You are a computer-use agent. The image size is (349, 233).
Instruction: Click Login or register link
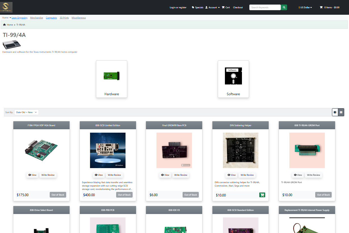coord(178,7)
